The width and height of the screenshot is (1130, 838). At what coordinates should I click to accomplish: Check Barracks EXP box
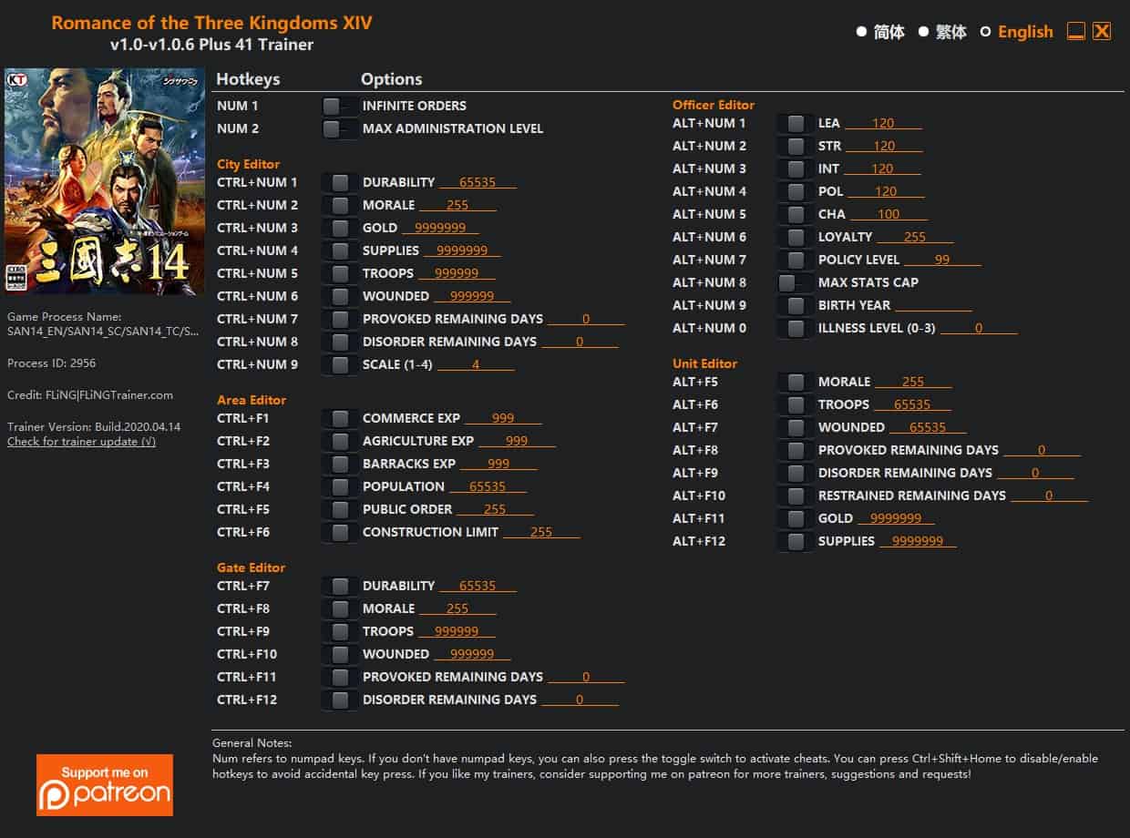coord(340,464)
